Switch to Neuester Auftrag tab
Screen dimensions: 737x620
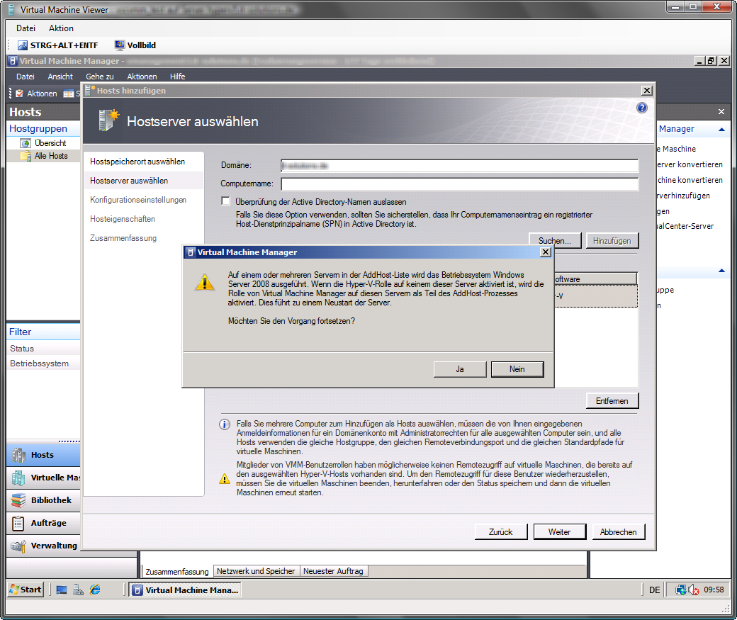pyautogui.click(x=333, y=571)
